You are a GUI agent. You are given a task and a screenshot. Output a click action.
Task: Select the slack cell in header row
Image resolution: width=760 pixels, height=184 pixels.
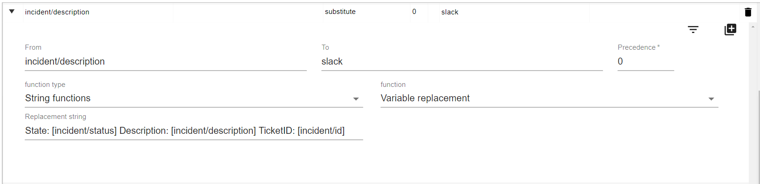coord(450,12)
